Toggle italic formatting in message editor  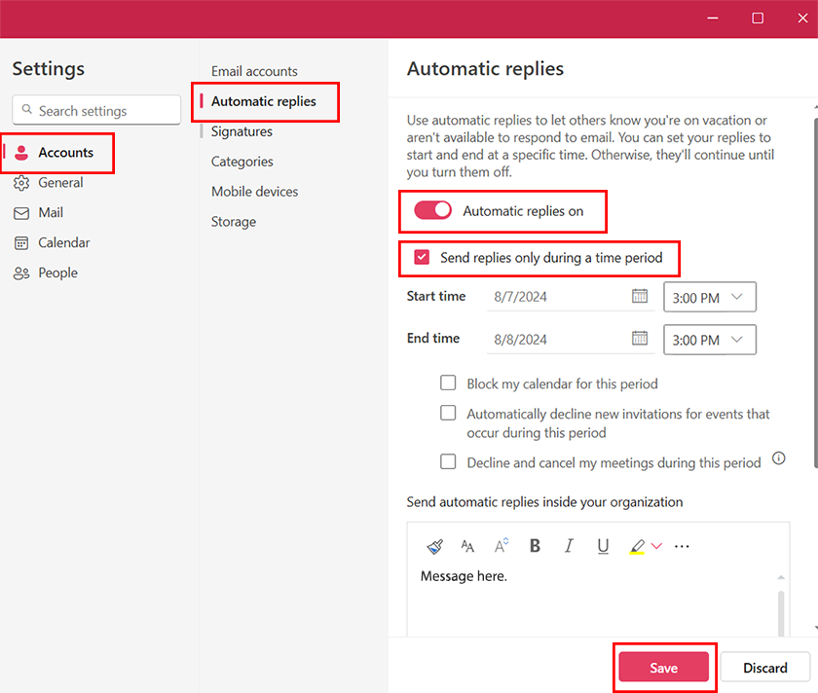tap(569, 545)
